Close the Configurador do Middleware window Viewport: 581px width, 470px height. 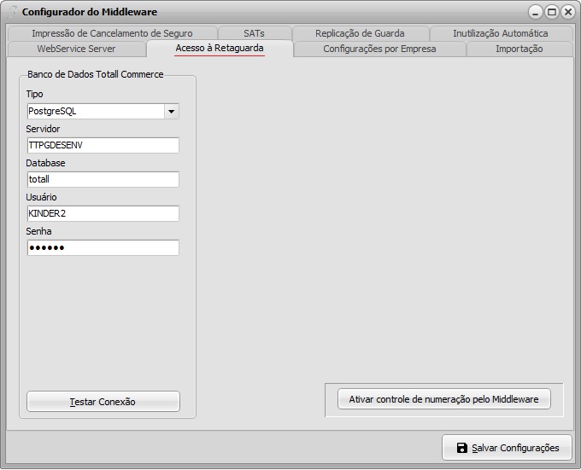(567, 12)
